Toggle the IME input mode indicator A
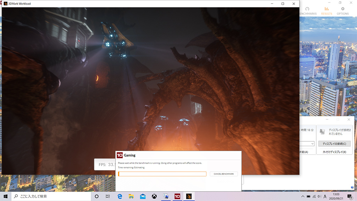 pos(325,196)
